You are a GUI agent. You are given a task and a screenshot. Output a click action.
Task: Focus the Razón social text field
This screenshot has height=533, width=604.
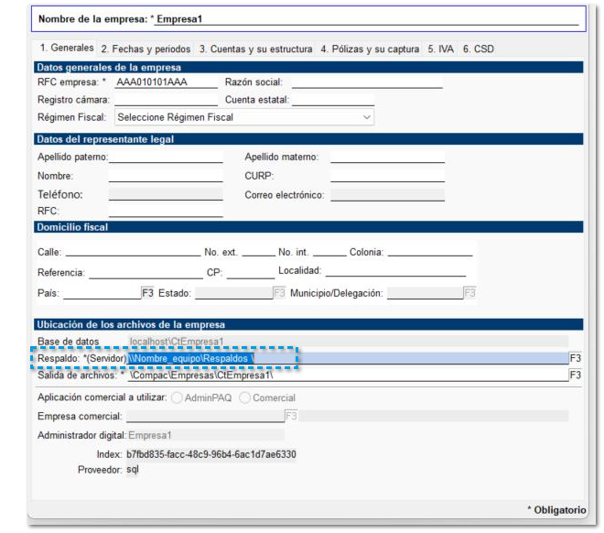click(x=366, y=82)
